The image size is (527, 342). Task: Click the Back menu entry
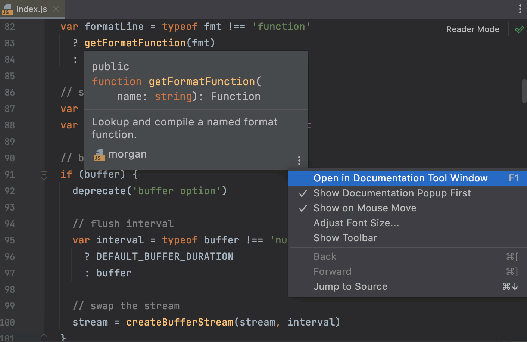(408, 256)
